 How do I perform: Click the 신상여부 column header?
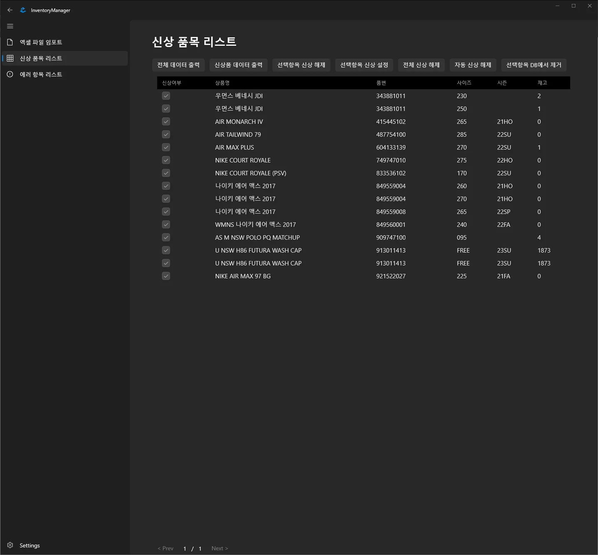[172, 83]
